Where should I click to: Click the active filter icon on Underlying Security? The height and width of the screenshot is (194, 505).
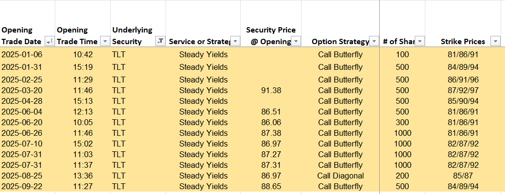coord(160,41)
